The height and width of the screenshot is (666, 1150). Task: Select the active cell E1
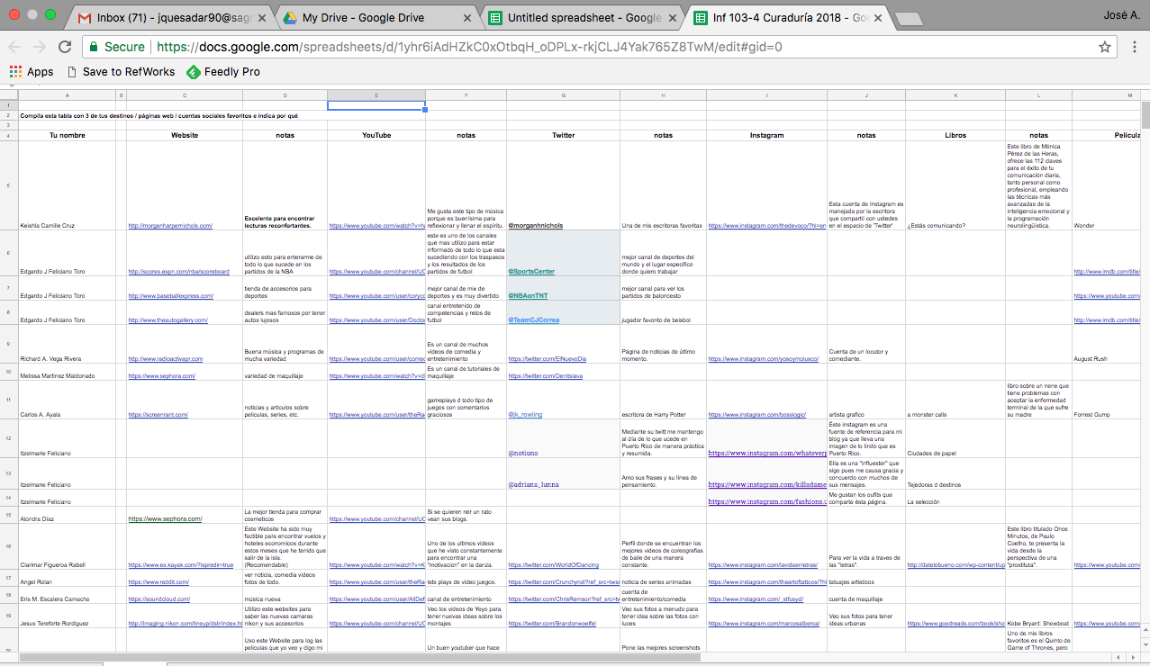point(376,105)
